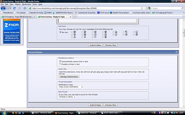Close the Forex Factory - Reply to Topic tab
Image resolution: width=185 pixels, height=115 pixels.
tap(70, 17)
